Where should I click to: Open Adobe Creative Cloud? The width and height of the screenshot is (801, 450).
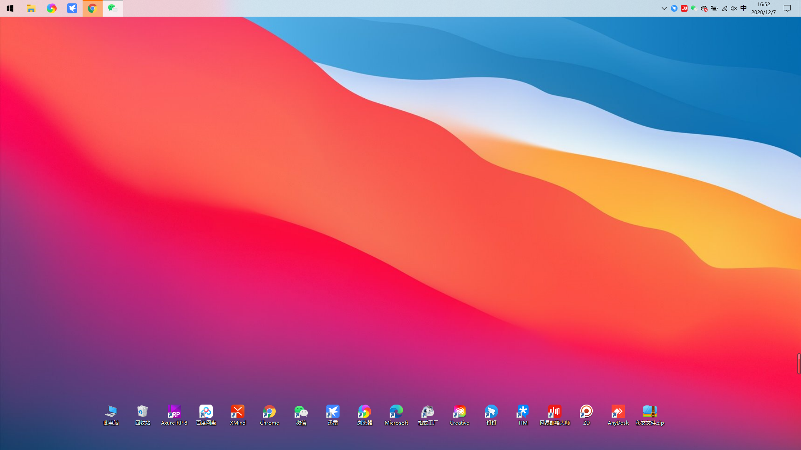click(x=459, y=412)
